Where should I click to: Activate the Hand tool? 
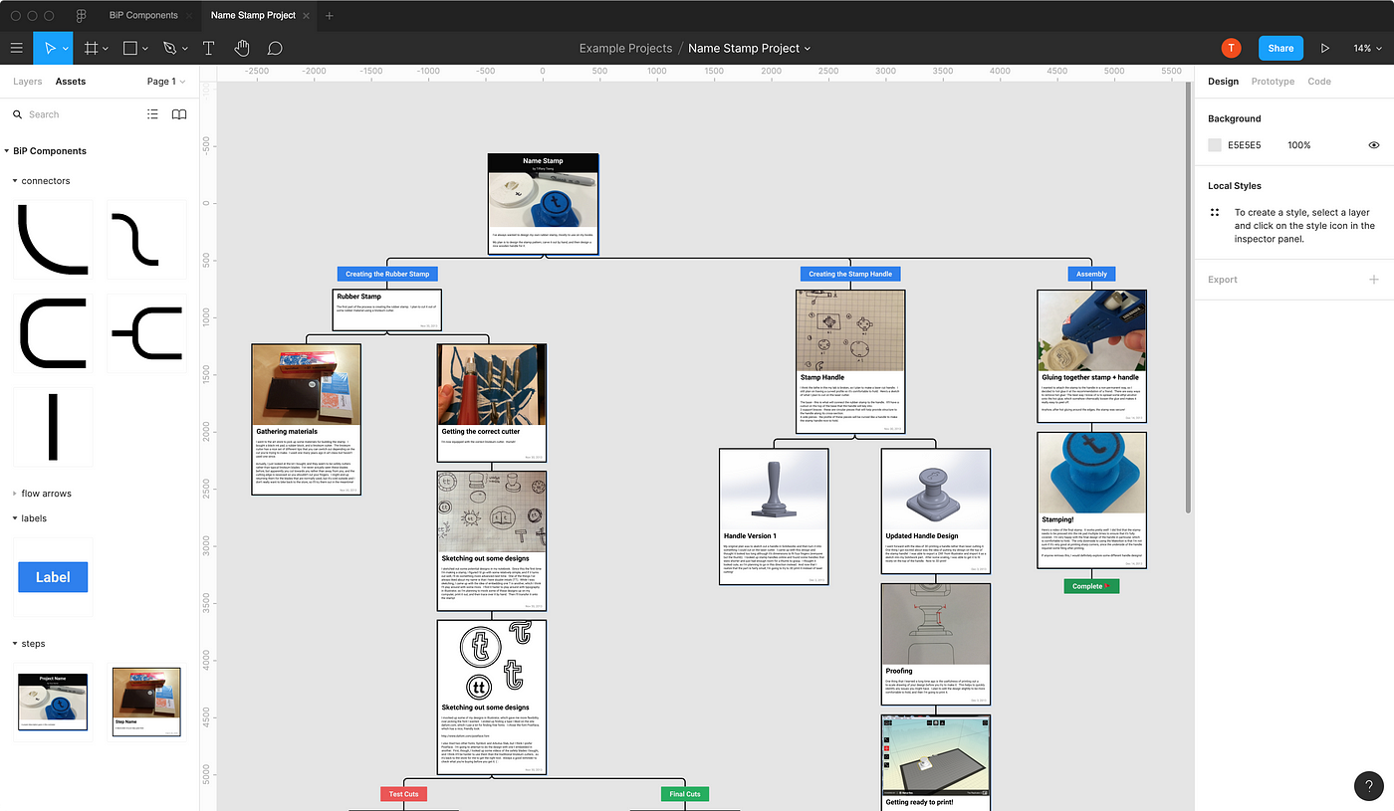point(242,47)
